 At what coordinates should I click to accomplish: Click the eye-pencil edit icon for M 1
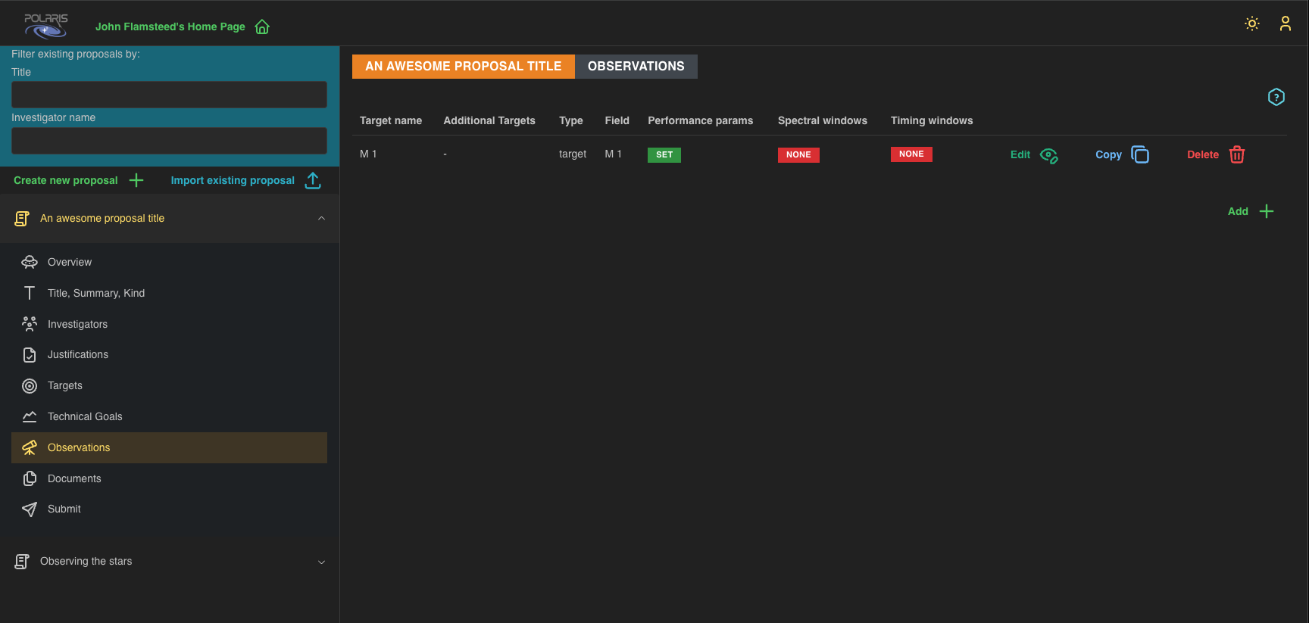pos(1048,155)
